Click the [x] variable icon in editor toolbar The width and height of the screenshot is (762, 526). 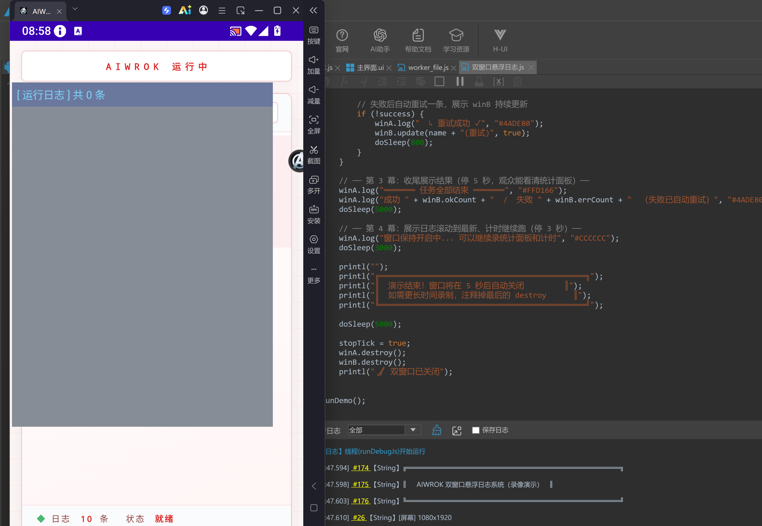[x=498, y=82]
